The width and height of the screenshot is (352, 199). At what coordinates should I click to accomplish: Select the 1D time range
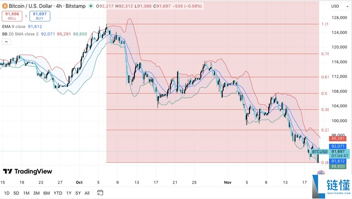pos(7,193)
